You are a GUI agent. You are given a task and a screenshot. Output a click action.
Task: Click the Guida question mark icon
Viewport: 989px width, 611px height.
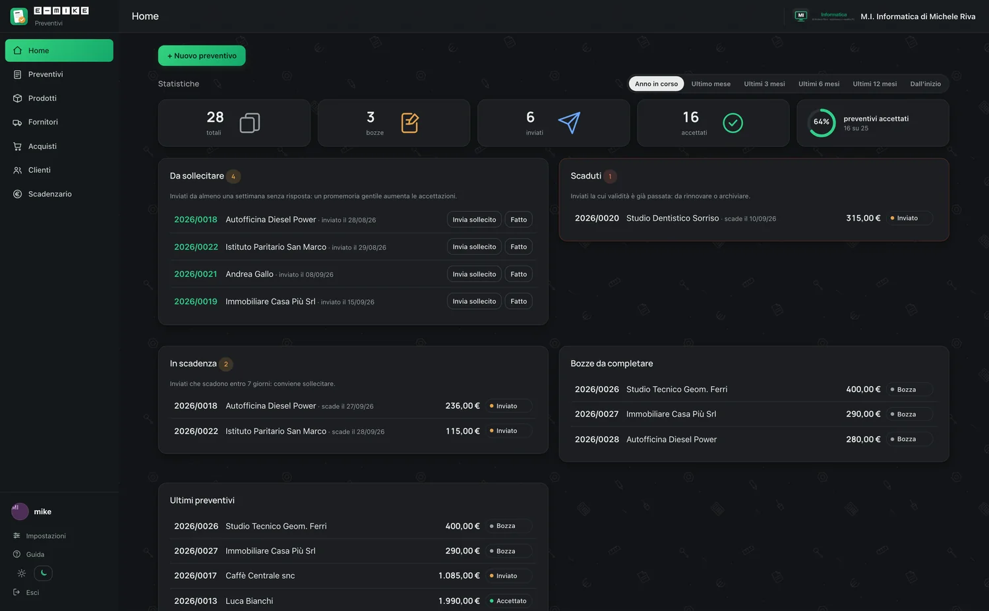click(17, 554)
